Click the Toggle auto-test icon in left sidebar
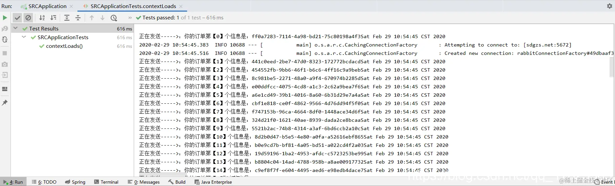The image size is (615, 186). tap(5, 39)
